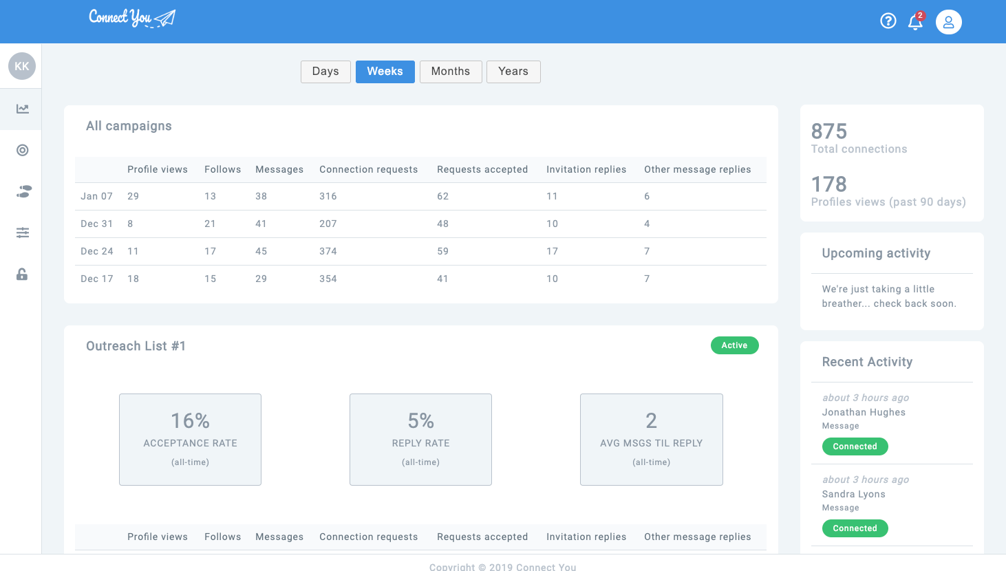Open notifications bell with 2 alerts

pos(916,21)
